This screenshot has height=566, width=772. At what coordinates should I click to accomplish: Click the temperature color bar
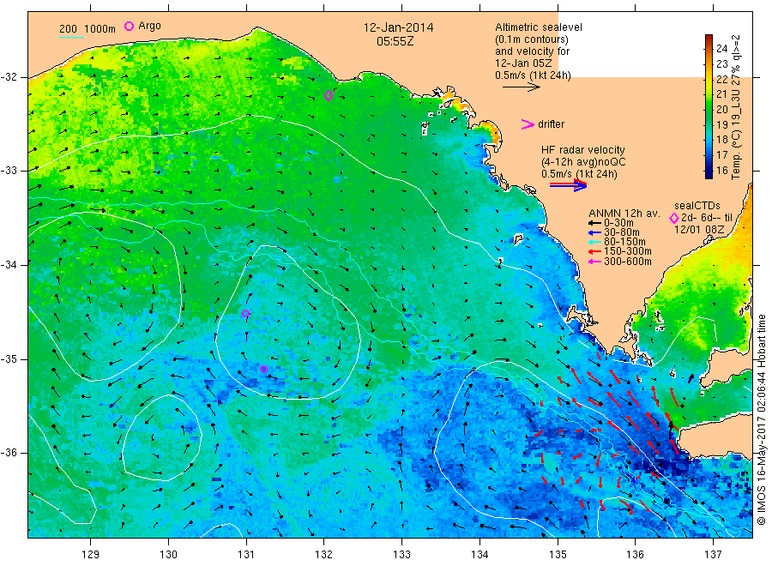click(x=709, y=106)
